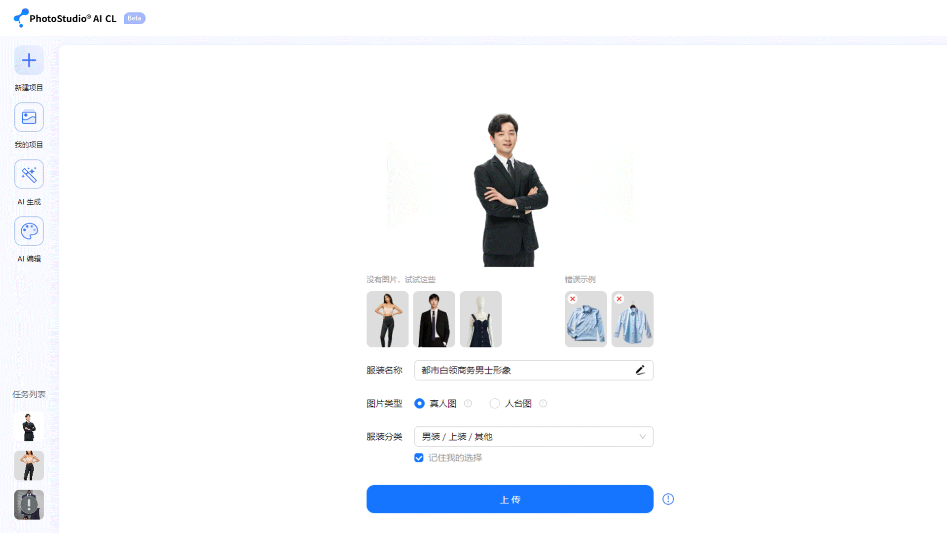Toggle 记住我的选择 checkbox
This screenshot has height=533, width=947.
click(419, 457)
